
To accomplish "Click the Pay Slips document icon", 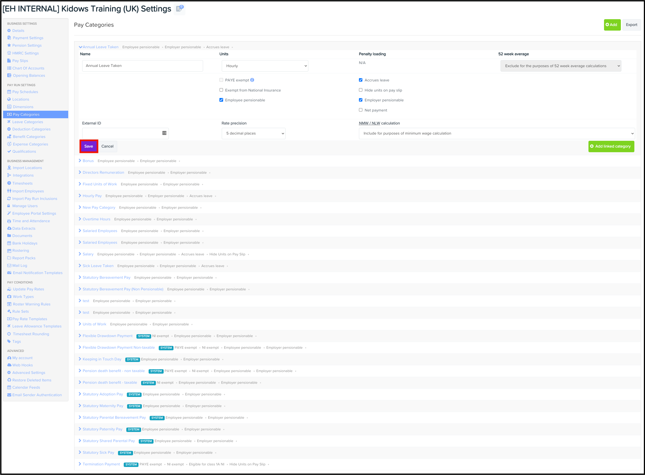I will [9, 61].
